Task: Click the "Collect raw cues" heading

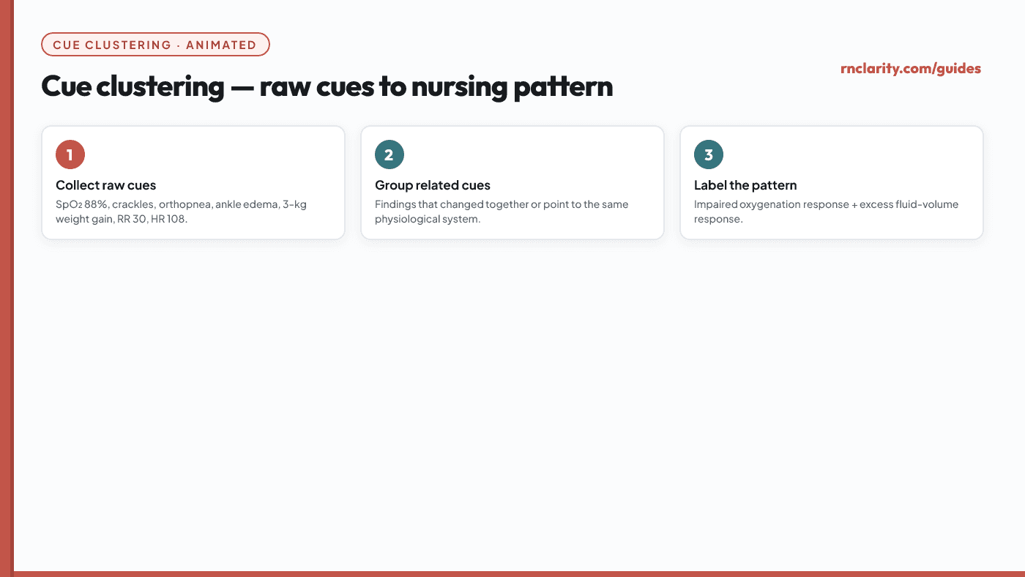Action: (106, 185)
